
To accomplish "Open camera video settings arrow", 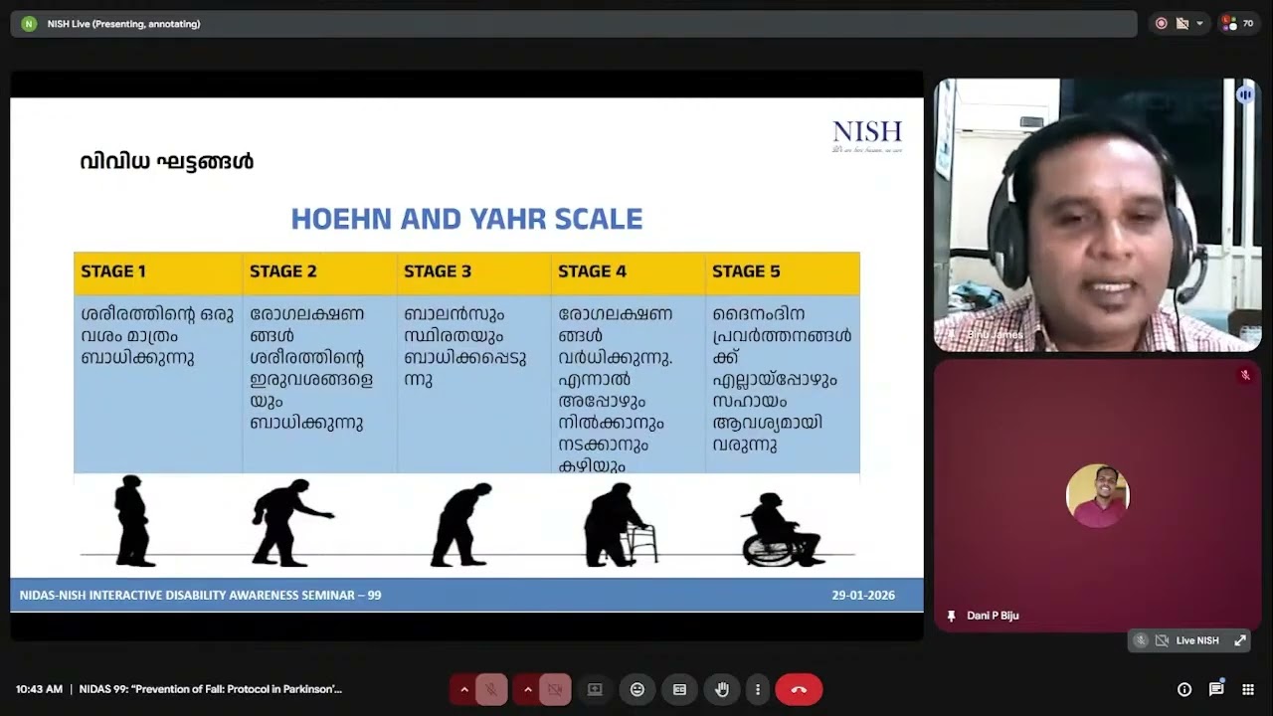I will point(527,689).
